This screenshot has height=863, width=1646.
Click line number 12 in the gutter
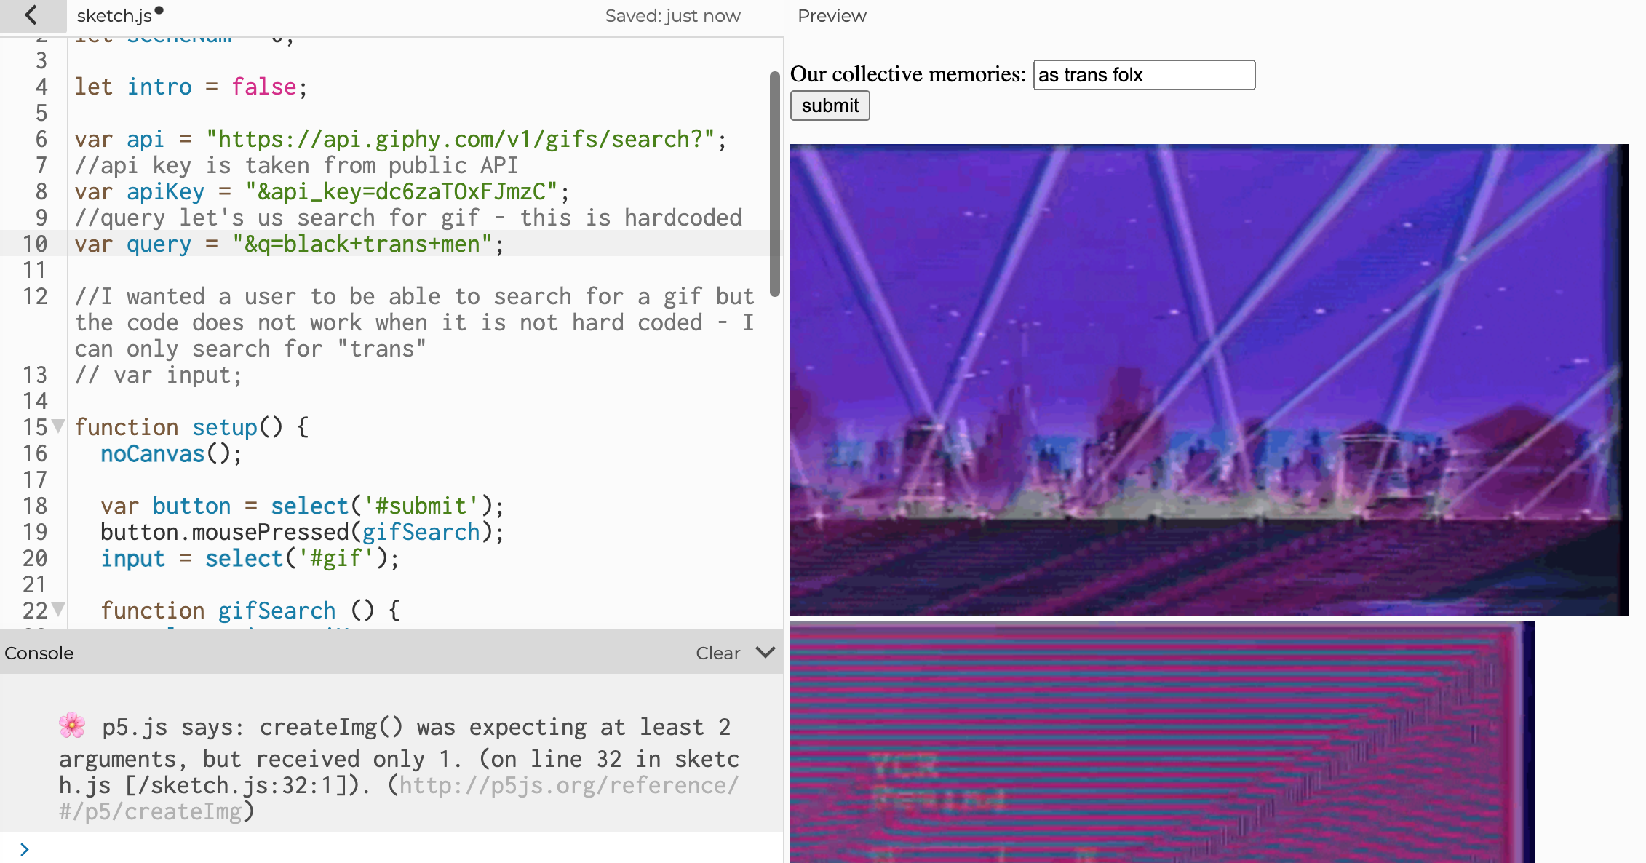[35, 296]
